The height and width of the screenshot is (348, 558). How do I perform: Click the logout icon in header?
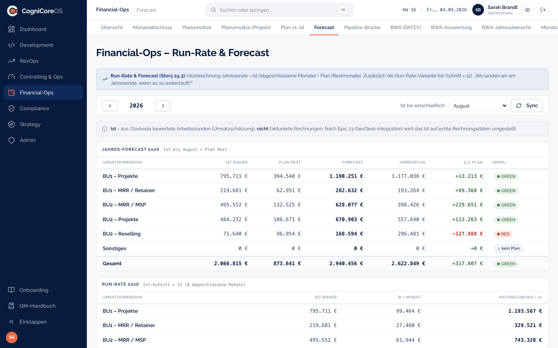click(x=543, y=10)
